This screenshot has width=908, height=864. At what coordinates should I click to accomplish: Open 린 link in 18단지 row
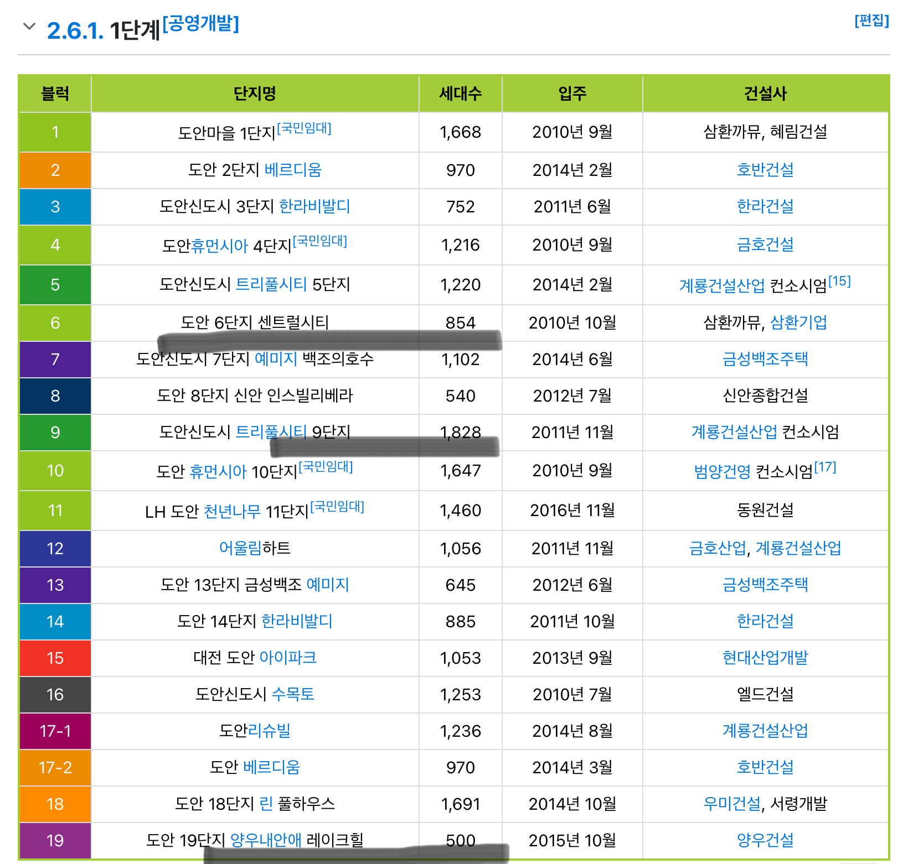[x=266, y=804]
